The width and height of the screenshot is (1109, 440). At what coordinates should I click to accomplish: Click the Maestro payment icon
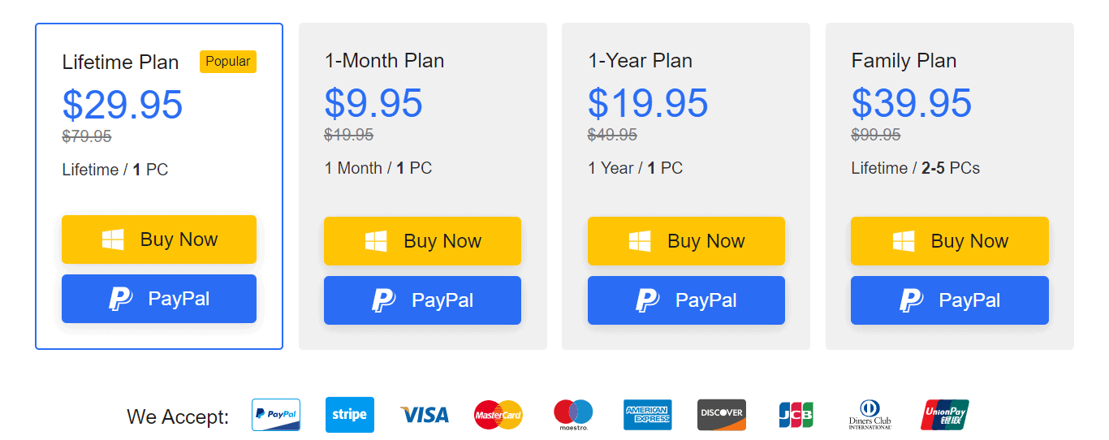(573, 415)
